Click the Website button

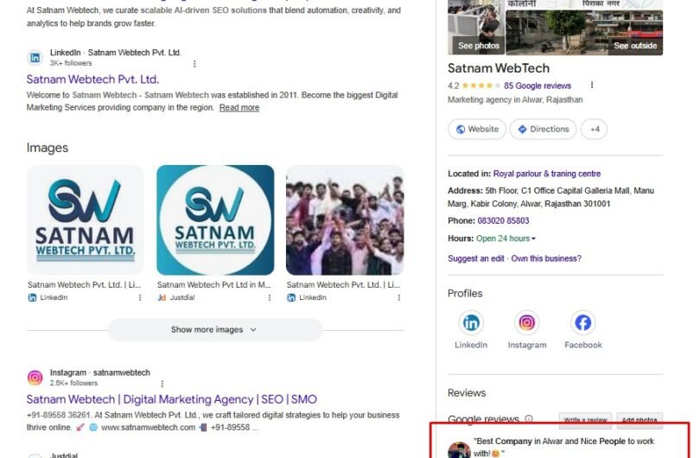tap(477, 130)
